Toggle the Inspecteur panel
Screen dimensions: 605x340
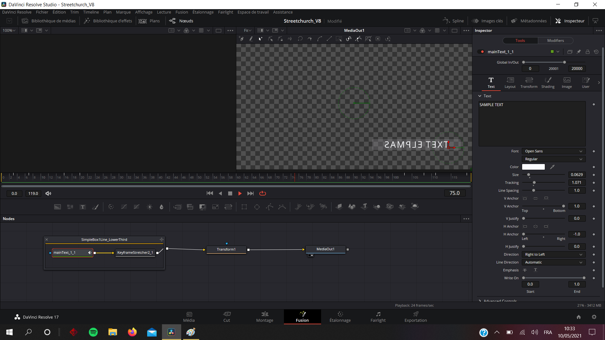570,21
